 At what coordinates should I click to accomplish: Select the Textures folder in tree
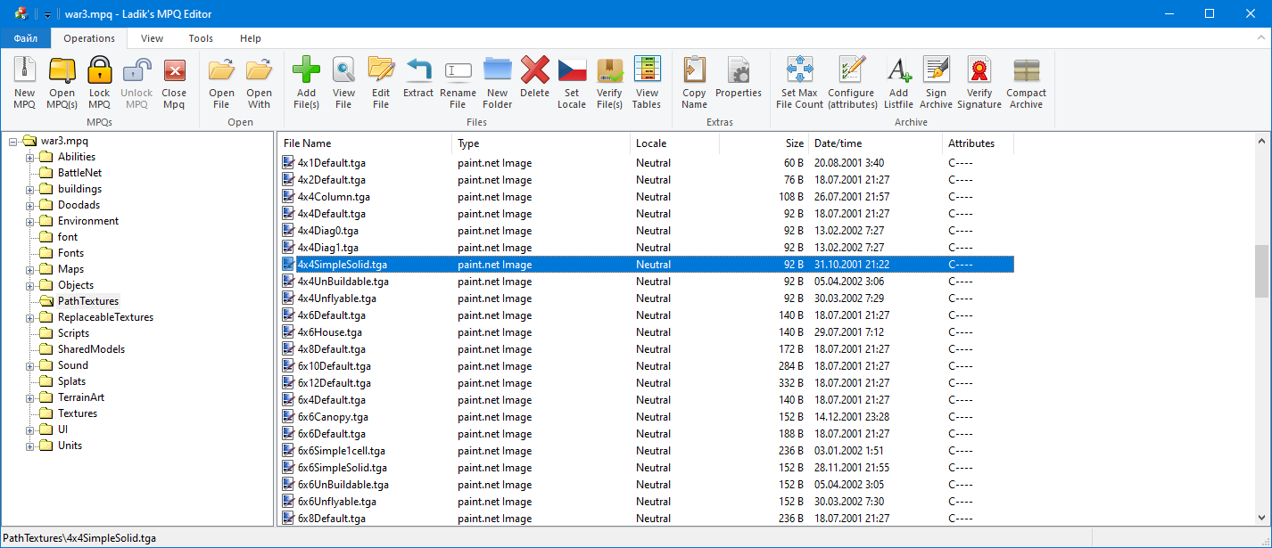pos(78,413)
